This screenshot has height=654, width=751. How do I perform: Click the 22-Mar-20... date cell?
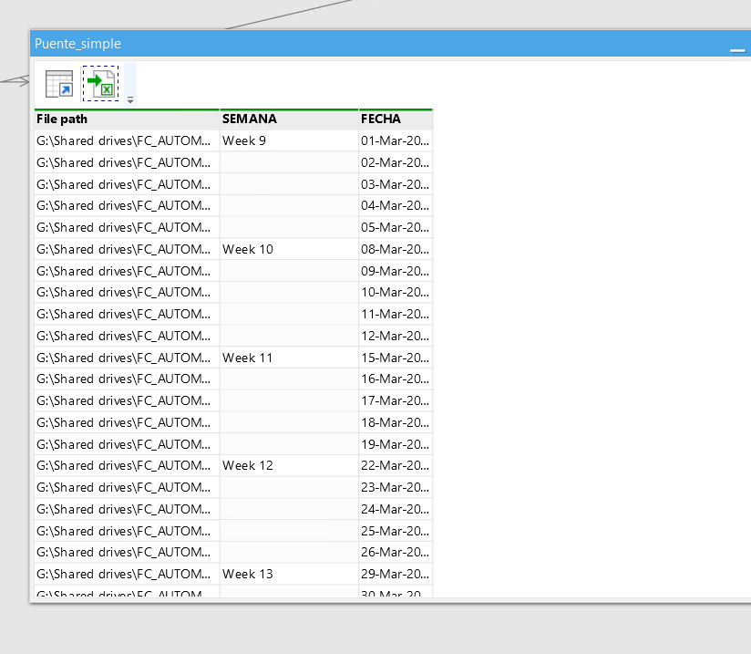396,465
